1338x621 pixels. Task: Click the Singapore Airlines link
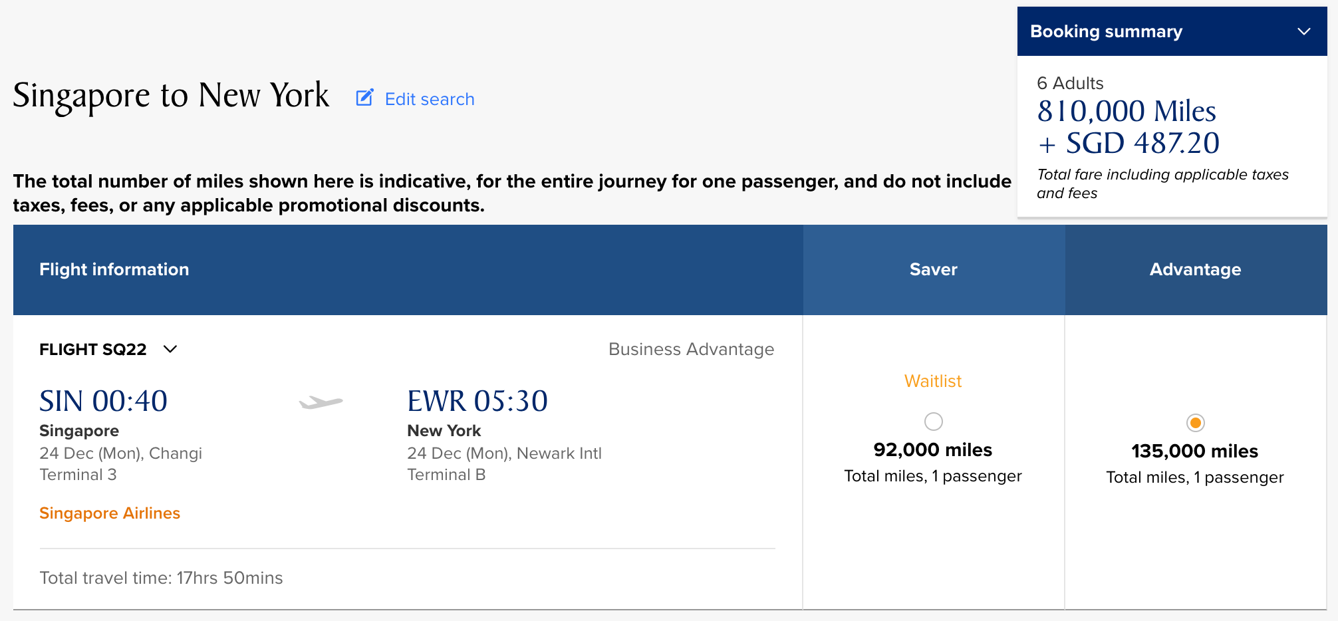click(110, 513)
